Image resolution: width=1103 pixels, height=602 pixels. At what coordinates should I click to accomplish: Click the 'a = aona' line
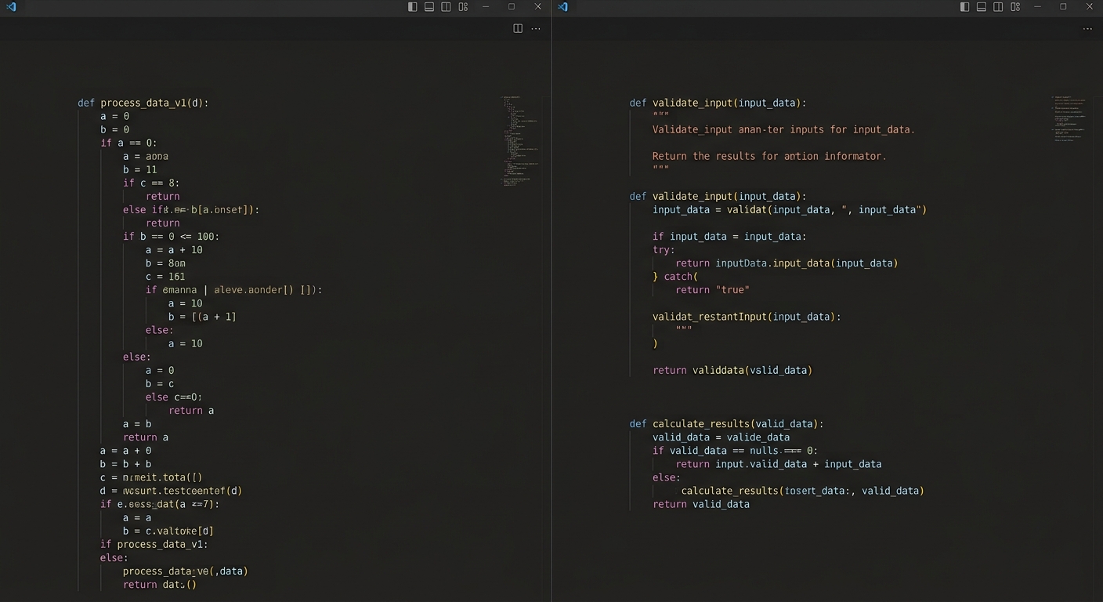click(x=146, y=156)
